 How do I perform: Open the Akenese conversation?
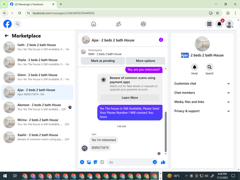coord(37,107)
